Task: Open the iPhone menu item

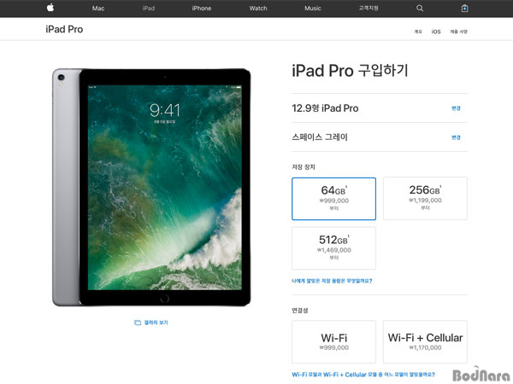Action: tap(202, 9)
